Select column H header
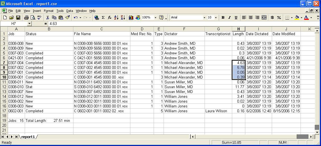This screenshot has height=146, width=321. (238, 29)
